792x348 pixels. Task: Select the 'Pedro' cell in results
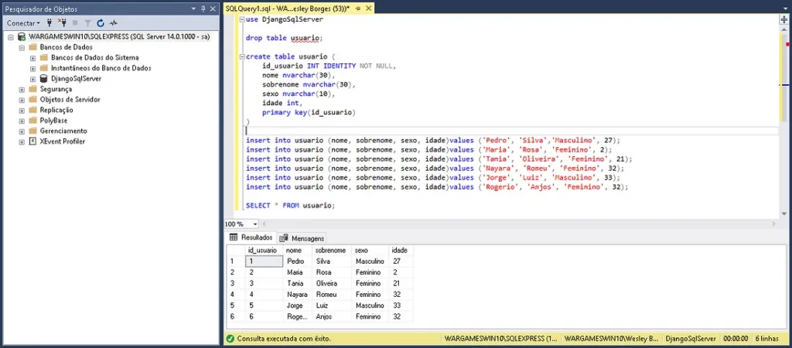pyautogui.click(x=298, y=261)
